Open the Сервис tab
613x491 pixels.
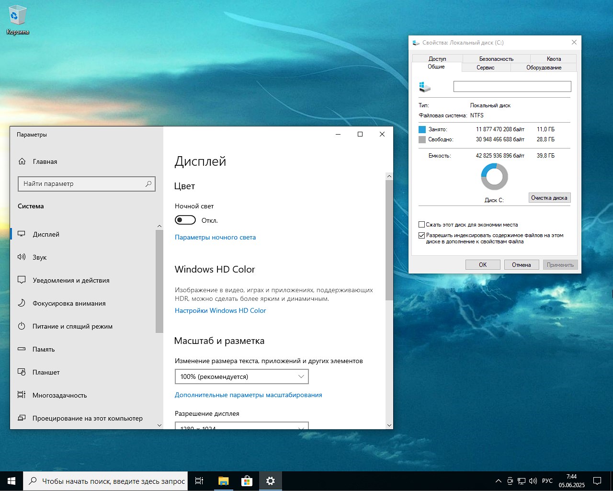tap(486, 68)
